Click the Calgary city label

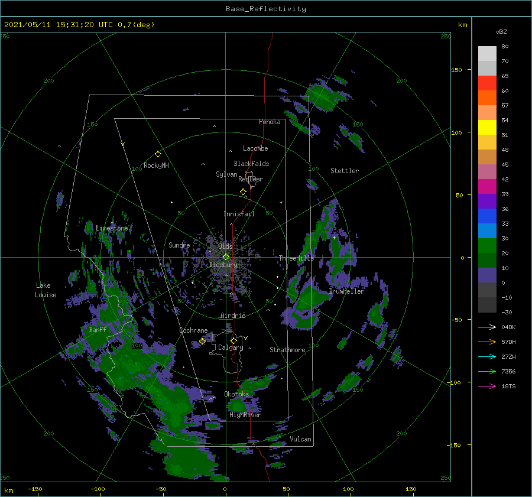[231, 347]
